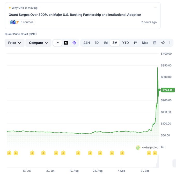Click the $400.00 axis label
This screenshot has width=176, height=174.
pos(166,54)
